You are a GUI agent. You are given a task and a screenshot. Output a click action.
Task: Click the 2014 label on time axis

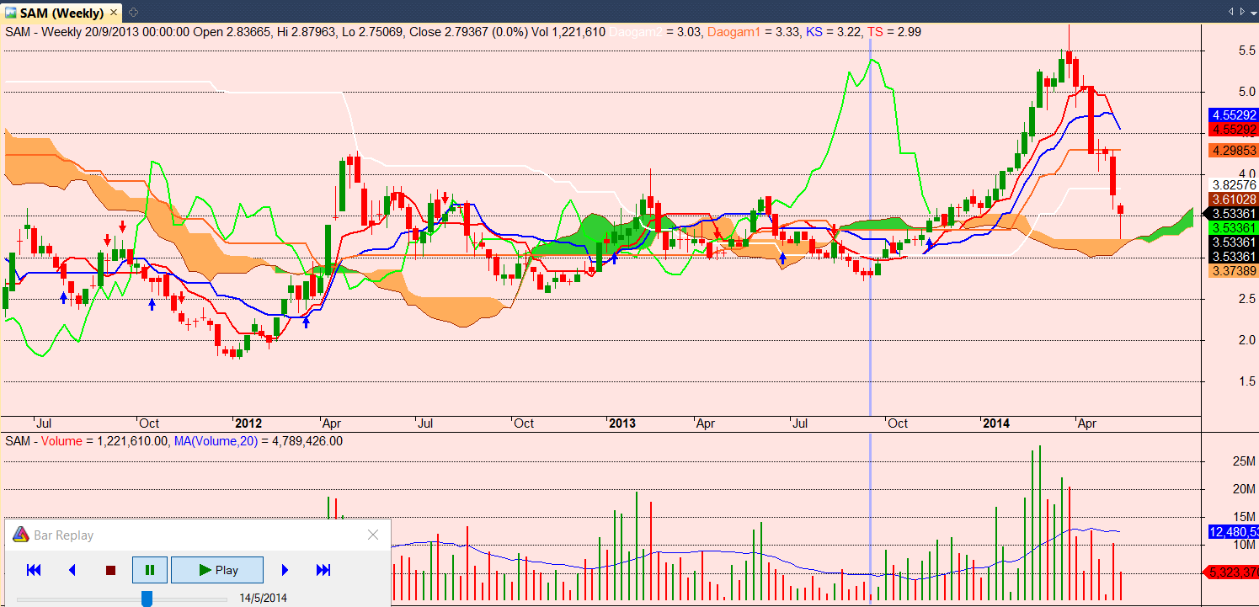997,423
